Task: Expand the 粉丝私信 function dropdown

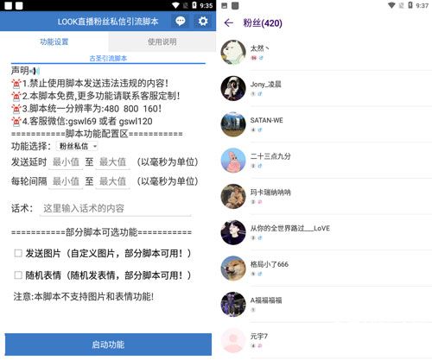Action: pos(78,146)
